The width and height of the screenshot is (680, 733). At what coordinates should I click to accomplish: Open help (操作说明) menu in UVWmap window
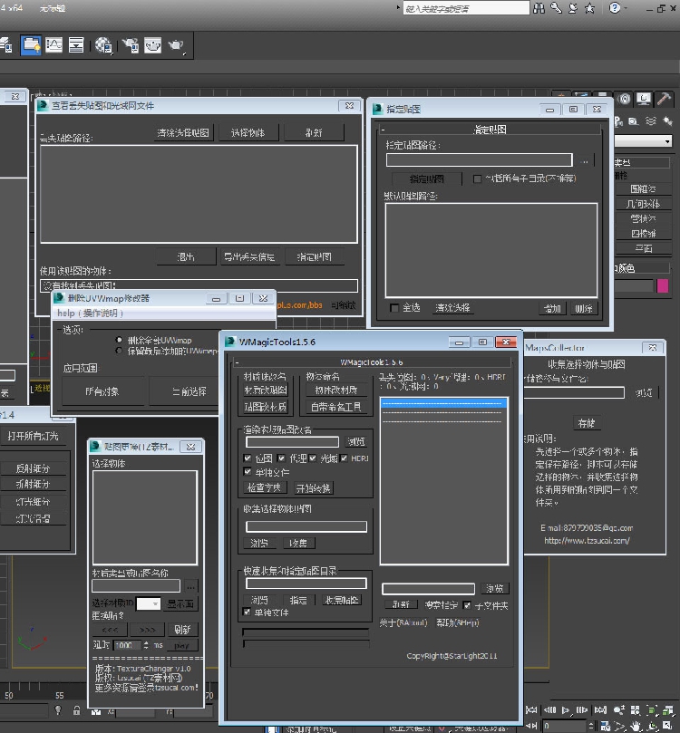[x=90, y=313]
